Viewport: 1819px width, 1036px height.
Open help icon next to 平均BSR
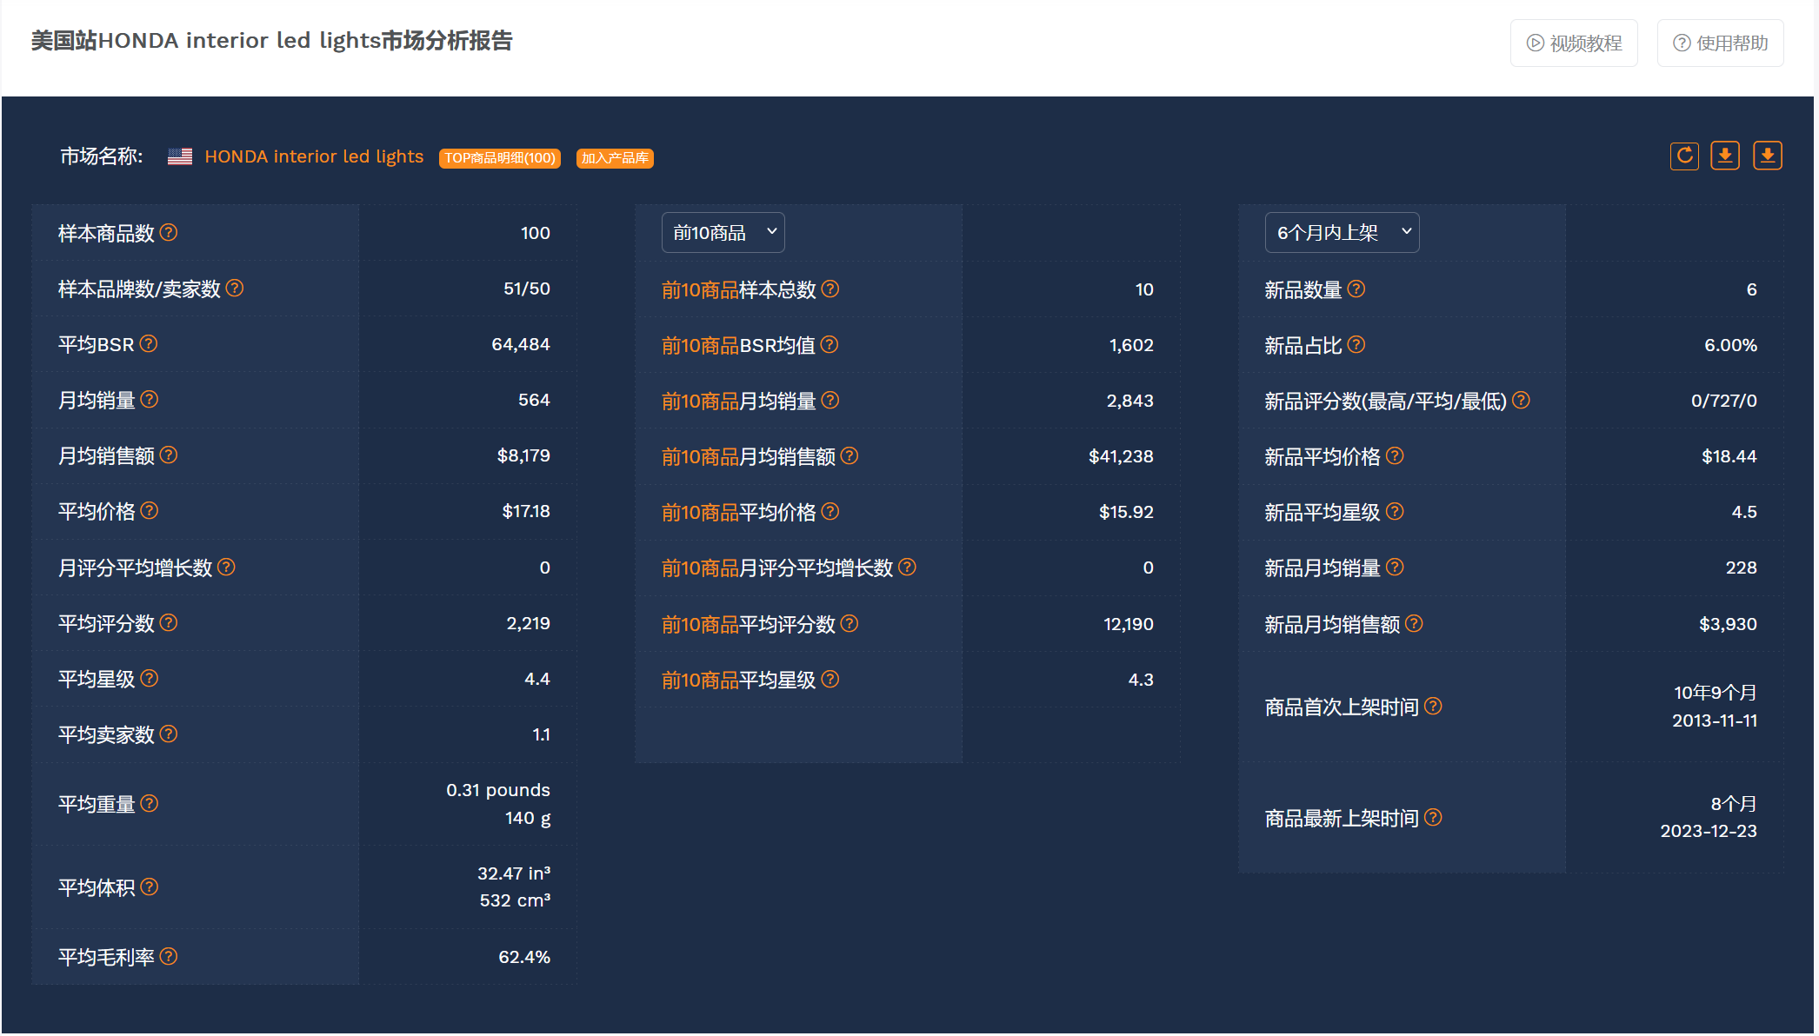149,344
